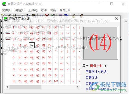
Task: Select the ↗ up-right arrow cell
Action: click(68, 57)
